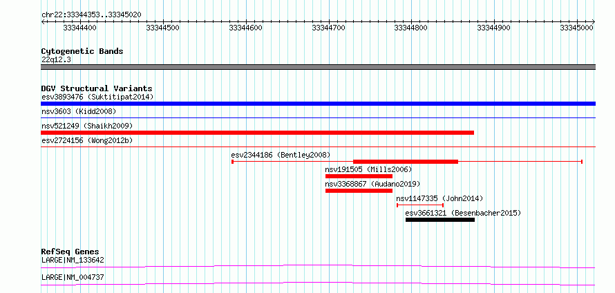This screenshot has width=615, height=293.
Task: Click the esv2344186 (Bentley2008) label
Action: (281, 155)
